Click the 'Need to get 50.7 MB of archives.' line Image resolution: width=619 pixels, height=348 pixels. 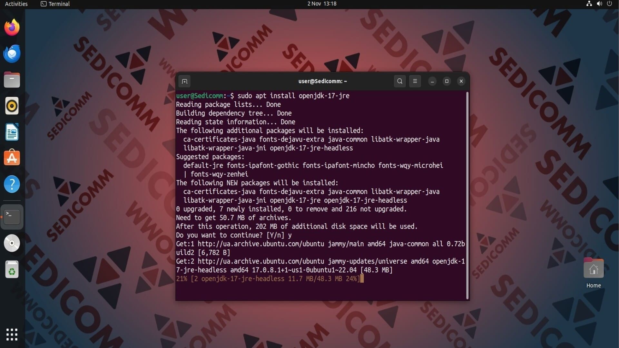[x=233, y=218]
